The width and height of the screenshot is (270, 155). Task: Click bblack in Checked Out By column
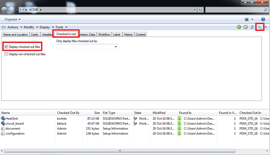(x=61, y=123)
